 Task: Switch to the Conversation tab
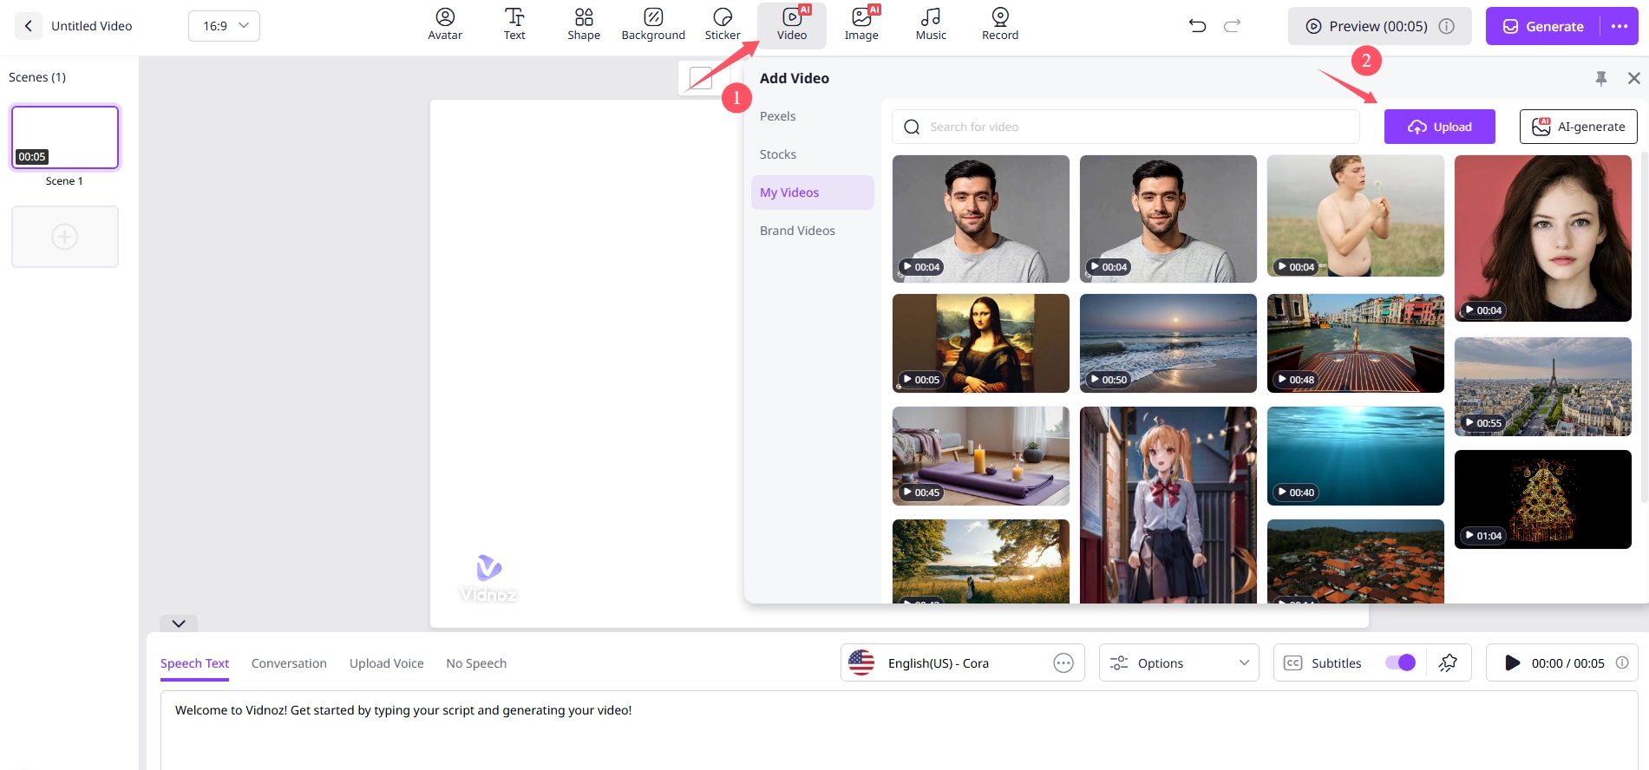point(289,663)
